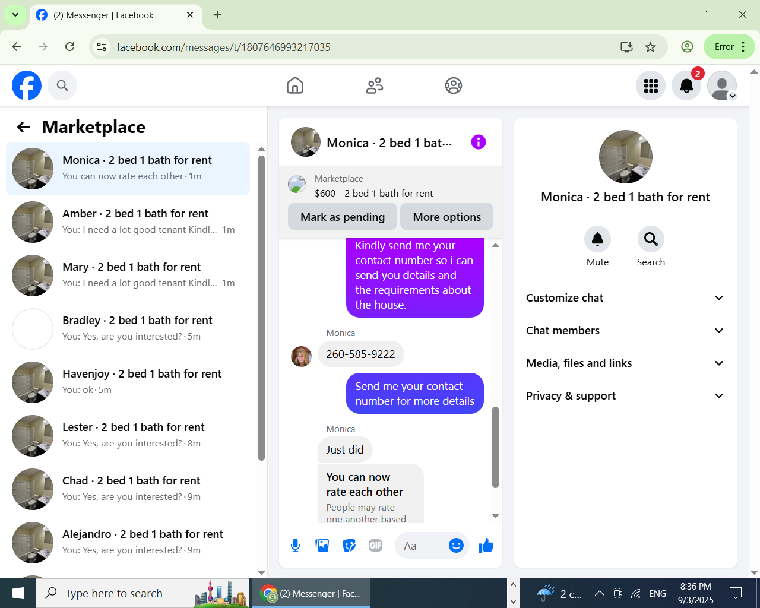Click the 260-585-9222 message bubble
Viewport: 760px width, 608px height.
tap(361, 354)
